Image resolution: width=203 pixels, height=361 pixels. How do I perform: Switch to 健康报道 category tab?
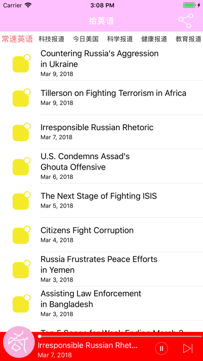click(154, 39)
